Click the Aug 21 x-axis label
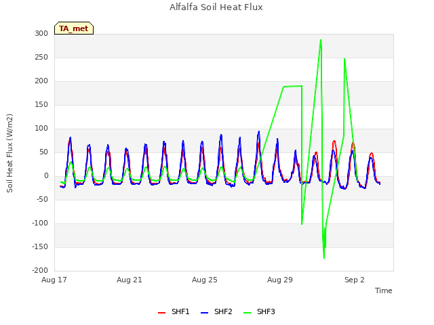This screenshot has width=434, height=325. (x=130, y=280)
